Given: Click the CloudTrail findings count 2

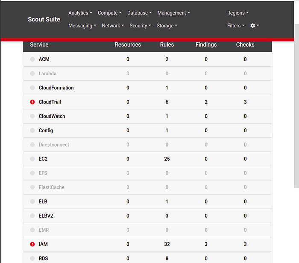Looking at the screenshot, I should tap(206, 102).
